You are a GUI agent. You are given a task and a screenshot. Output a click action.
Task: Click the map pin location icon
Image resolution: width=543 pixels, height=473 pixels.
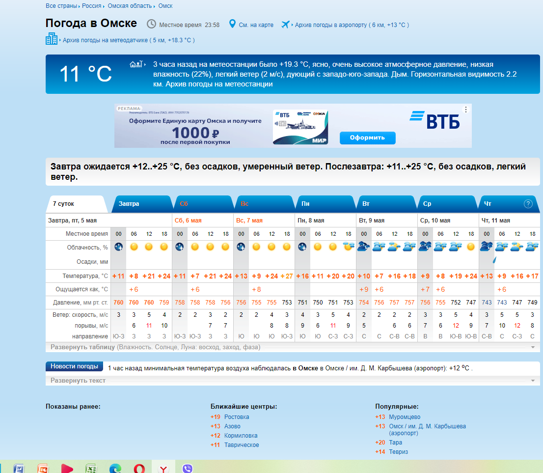[233, 24]
